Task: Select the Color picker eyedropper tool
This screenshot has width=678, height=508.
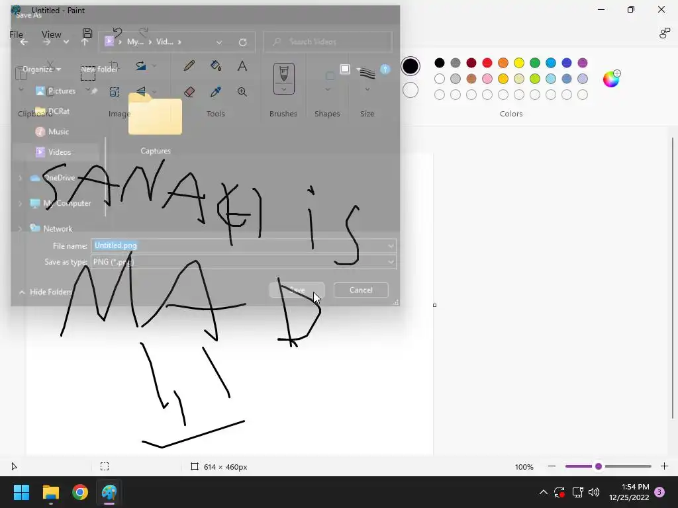Action: click(216, 91)
